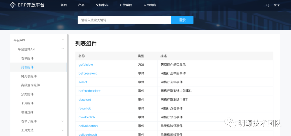Expand the 表单子组件 chevron
Viewport: 291px width, 136px height.
coord(63,121)
